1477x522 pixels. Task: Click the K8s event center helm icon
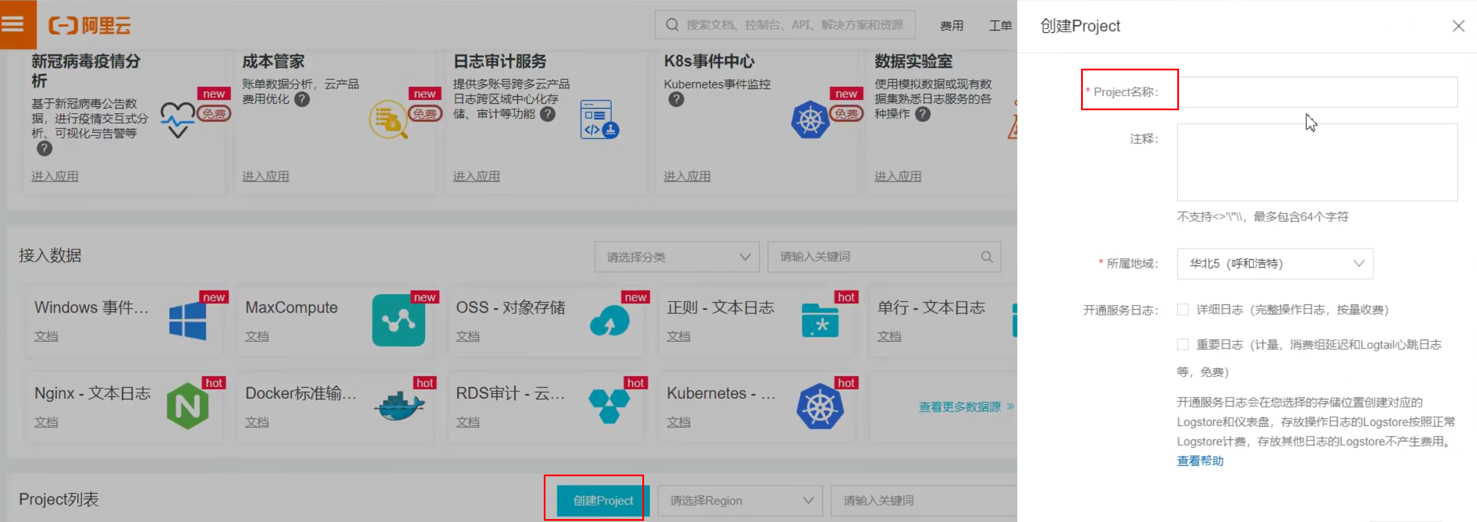pyautogui.click(x=810, y=120)
